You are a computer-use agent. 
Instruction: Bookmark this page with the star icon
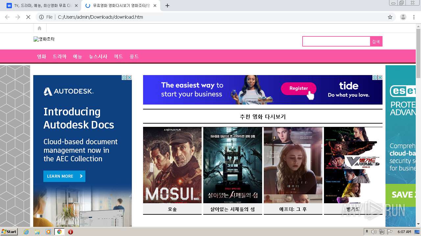tap(390, 17)
